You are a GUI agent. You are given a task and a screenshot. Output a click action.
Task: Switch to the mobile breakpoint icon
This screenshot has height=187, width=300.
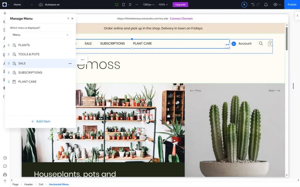130,5
